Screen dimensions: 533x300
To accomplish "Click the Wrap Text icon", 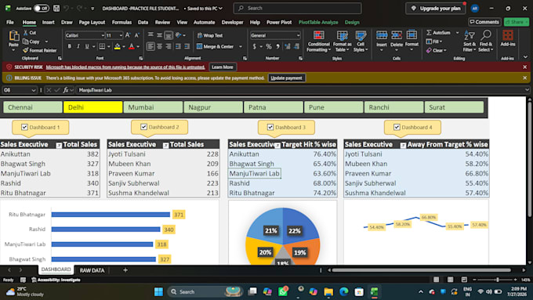I will point(200,35).
